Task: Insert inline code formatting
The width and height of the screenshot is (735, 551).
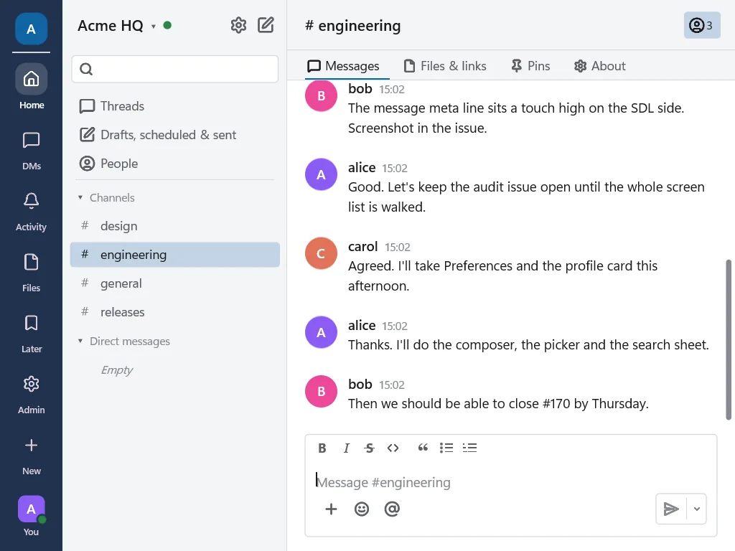Action: 393,448
